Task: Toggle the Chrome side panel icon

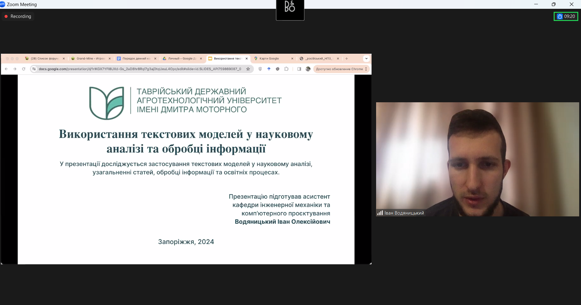Action: point(299,69)
